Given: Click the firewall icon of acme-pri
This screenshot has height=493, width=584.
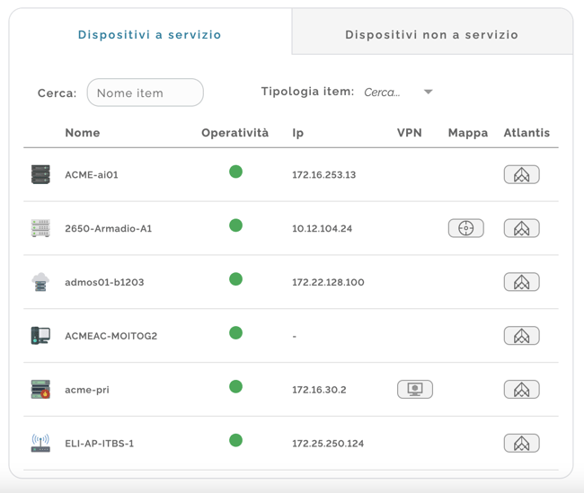Looking at the screenshot, I should [40, 390].
